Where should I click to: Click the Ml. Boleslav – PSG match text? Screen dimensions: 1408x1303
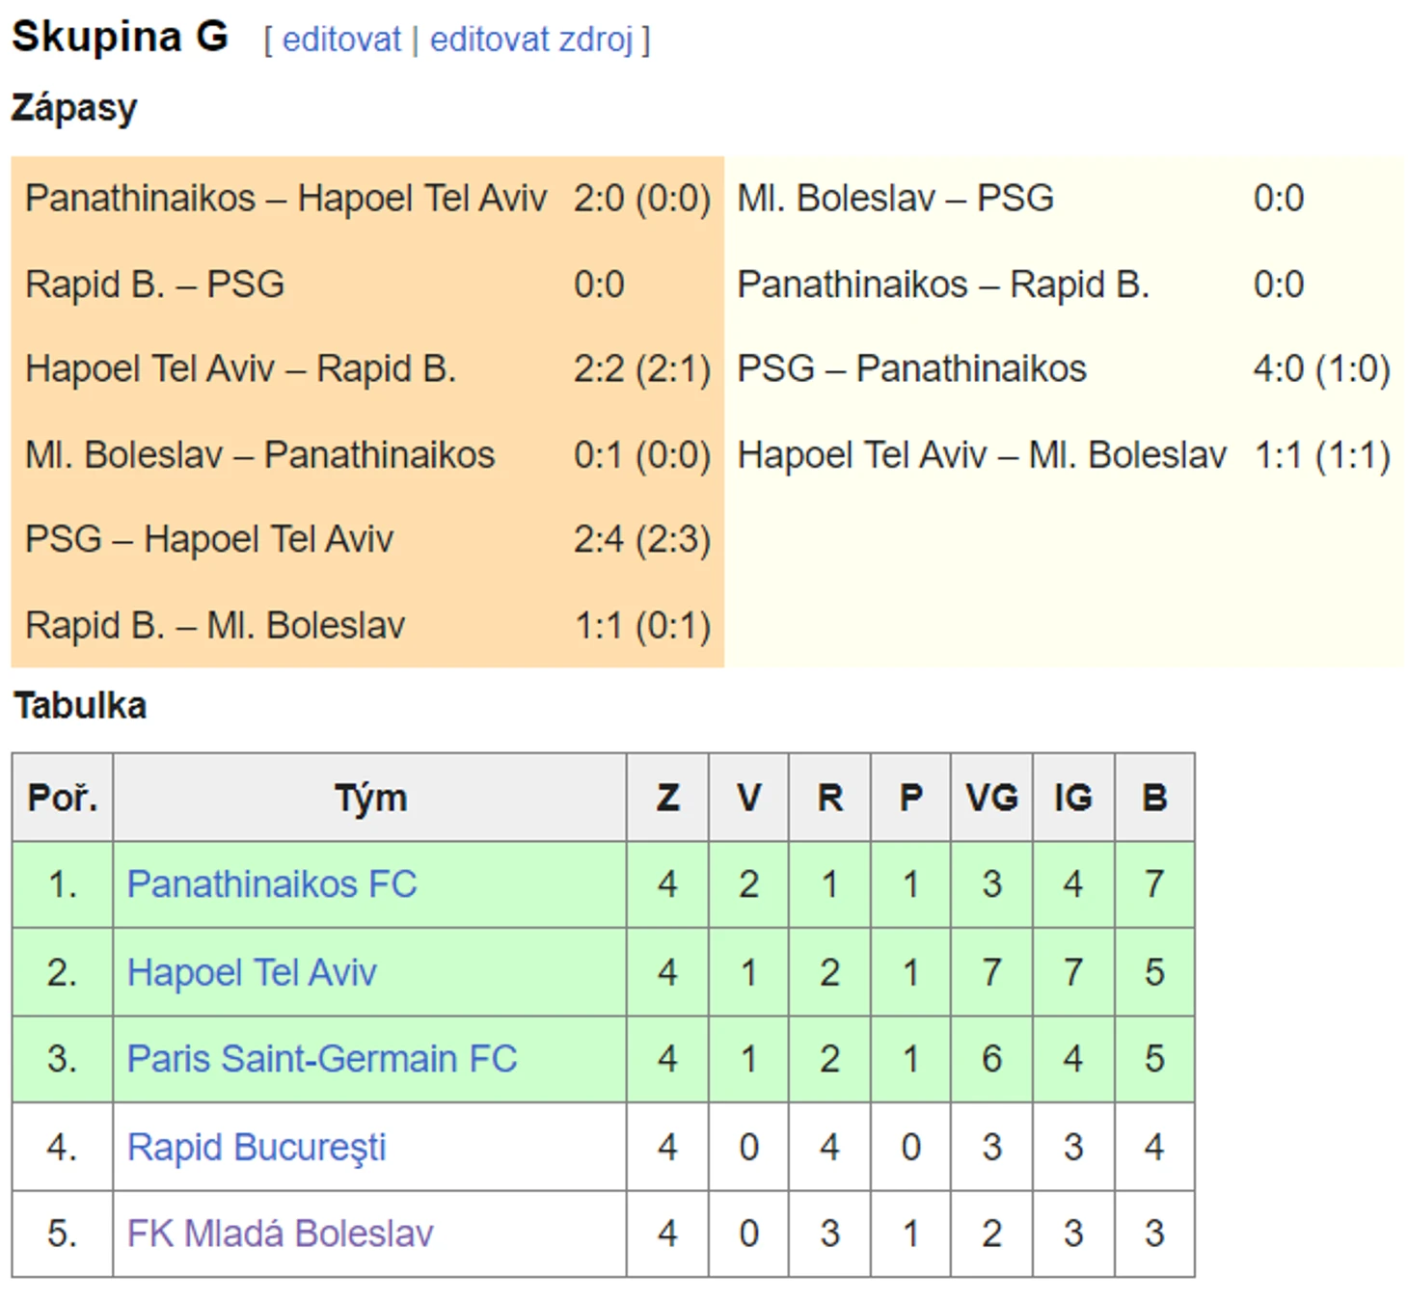895,199
